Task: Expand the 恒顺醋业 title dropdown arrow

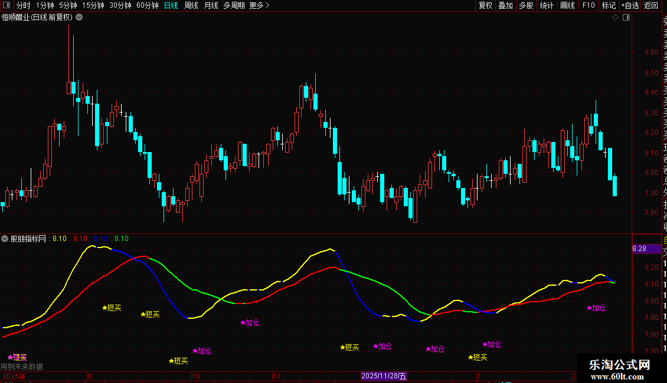Action: [x=79, y=18]
